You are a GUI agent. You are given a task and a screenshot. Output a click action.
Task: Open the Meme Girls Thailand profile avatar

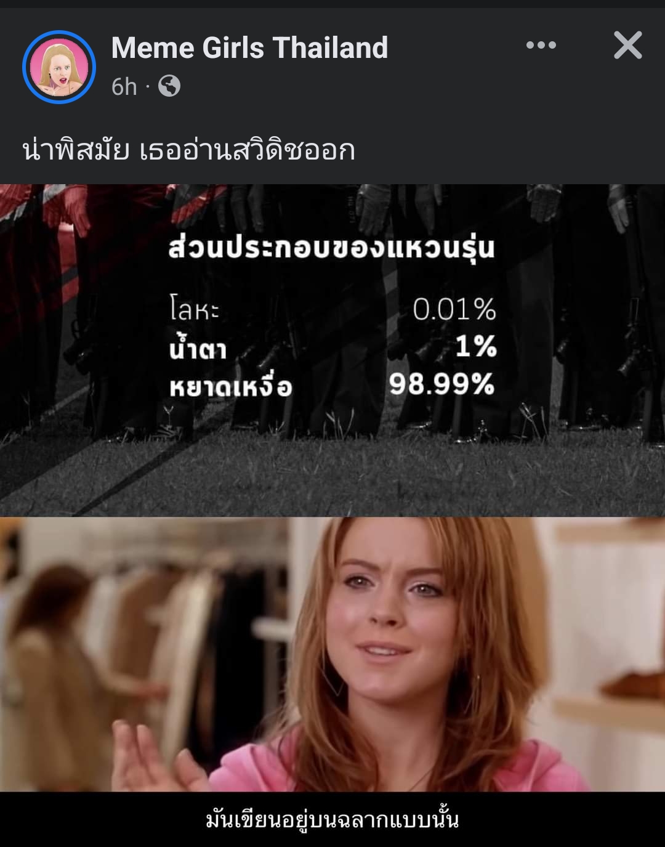pyautogui.click(x=59, y=67)
